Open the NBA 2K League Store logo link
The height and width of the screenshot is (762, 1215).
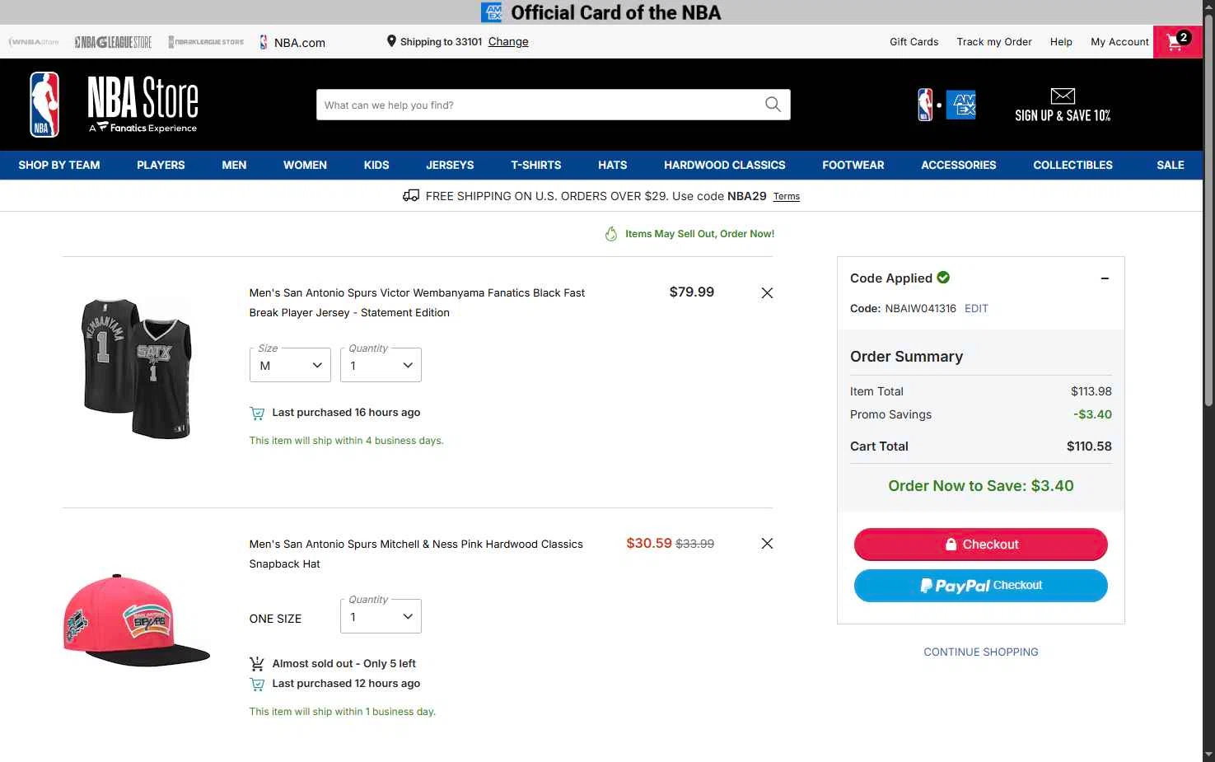tap(206, 42)
